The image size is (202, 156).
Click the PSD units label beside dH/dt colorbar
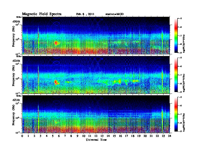(x=184, y=44)
